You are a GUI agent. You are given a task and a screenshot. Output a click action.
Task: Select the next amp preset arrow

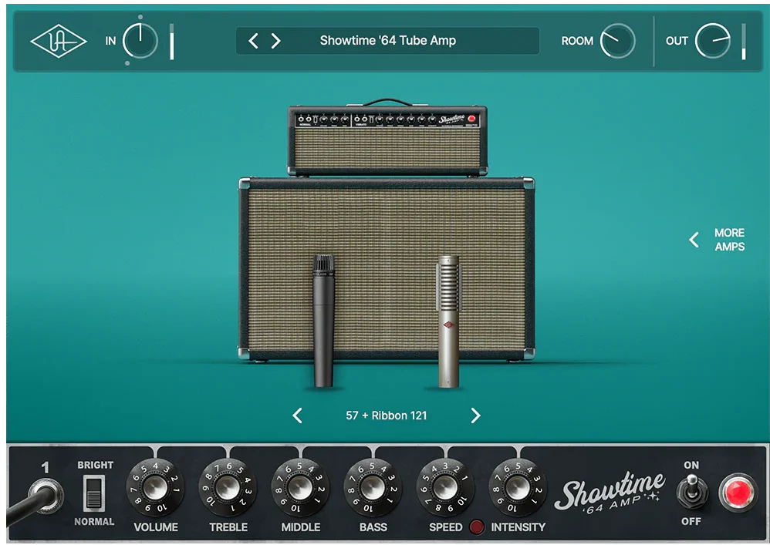[275, 41]
